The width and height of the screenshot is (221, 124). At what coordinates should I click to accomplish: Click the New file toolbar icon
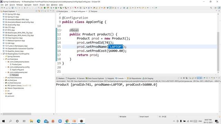(x=2, y=8)
